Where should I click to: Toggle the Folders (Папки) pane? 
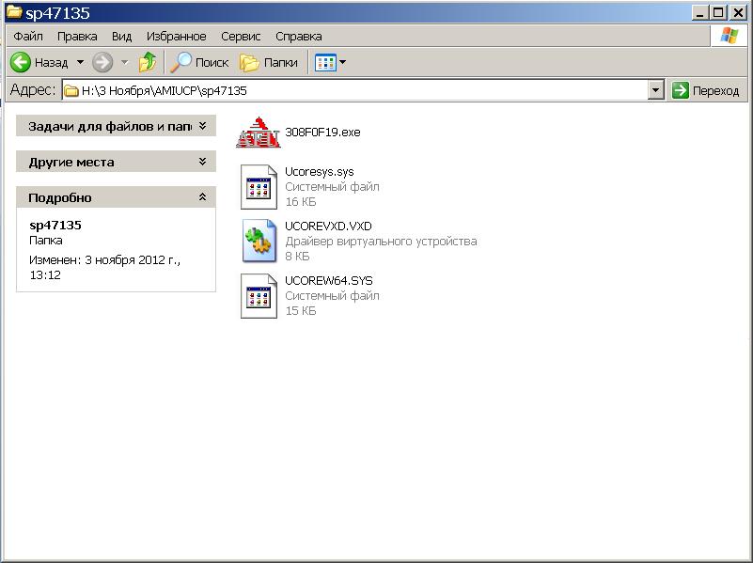click(269, 62)
